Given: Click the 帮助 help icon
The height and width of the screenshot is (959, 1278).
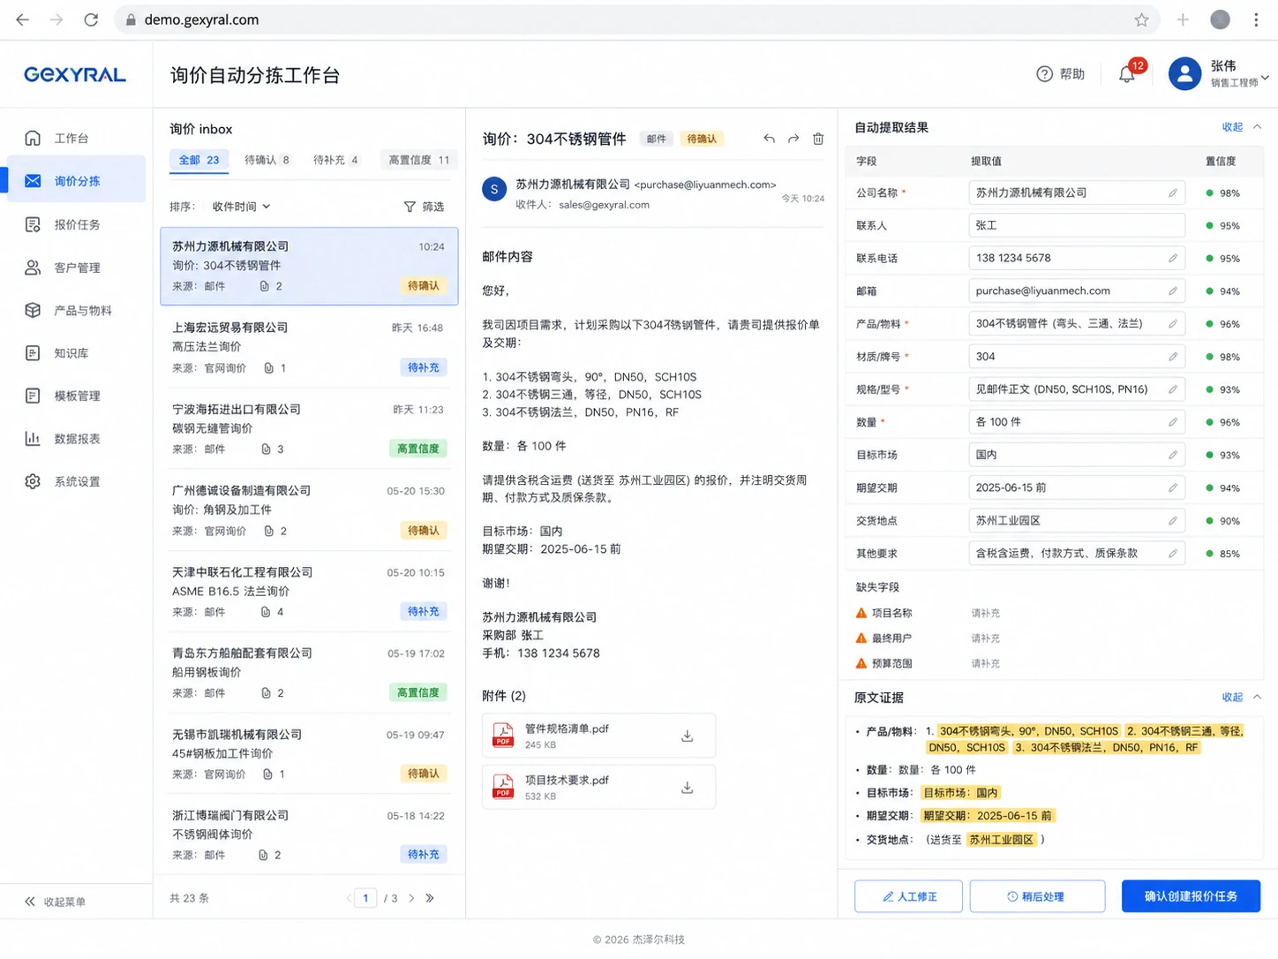Looking at the screenshot, I should click(1044, 74).
